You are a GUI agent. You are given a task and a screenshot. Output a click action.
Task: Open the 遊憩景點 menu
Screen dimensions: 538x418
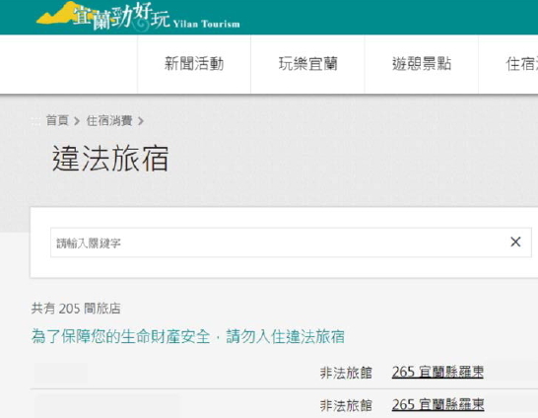tap(422, 64)
